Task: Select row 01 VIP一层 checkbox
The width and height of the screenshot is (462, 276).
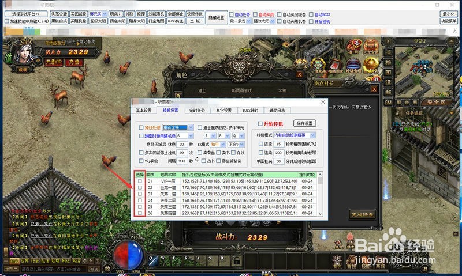Action: (140, 181)
